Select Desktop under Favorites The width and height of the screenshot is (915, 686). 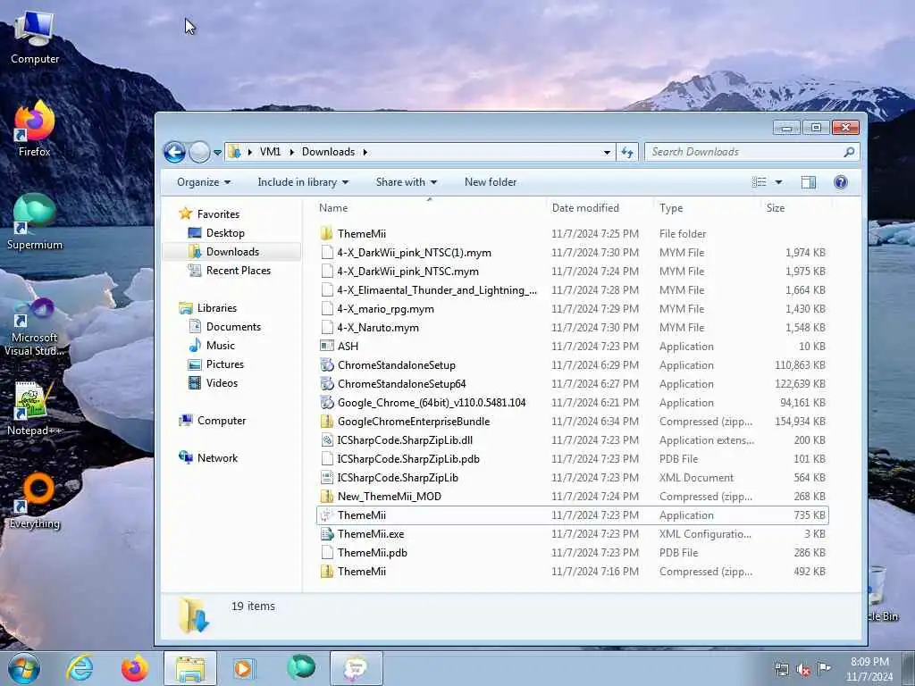(224, 233)
